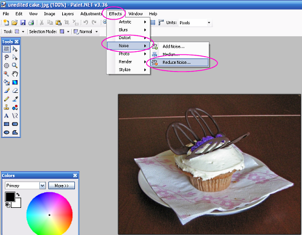This screenshot has width=302, height=235.
Task: Select the Ellipse shape tool
Action: pos(7,133)
